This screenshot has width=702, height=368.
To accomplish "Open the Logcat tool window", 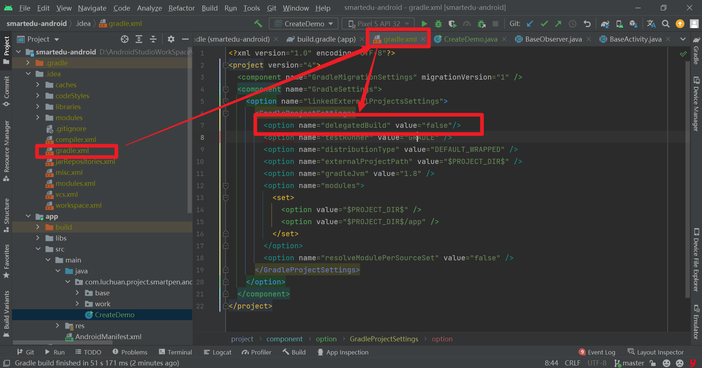I will tap(218, 352).
